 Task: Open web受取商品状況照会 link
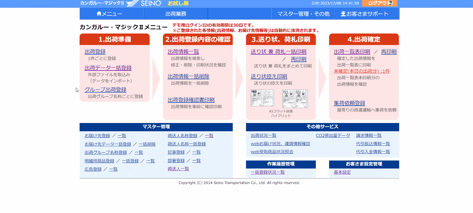(x=272, y=151)
